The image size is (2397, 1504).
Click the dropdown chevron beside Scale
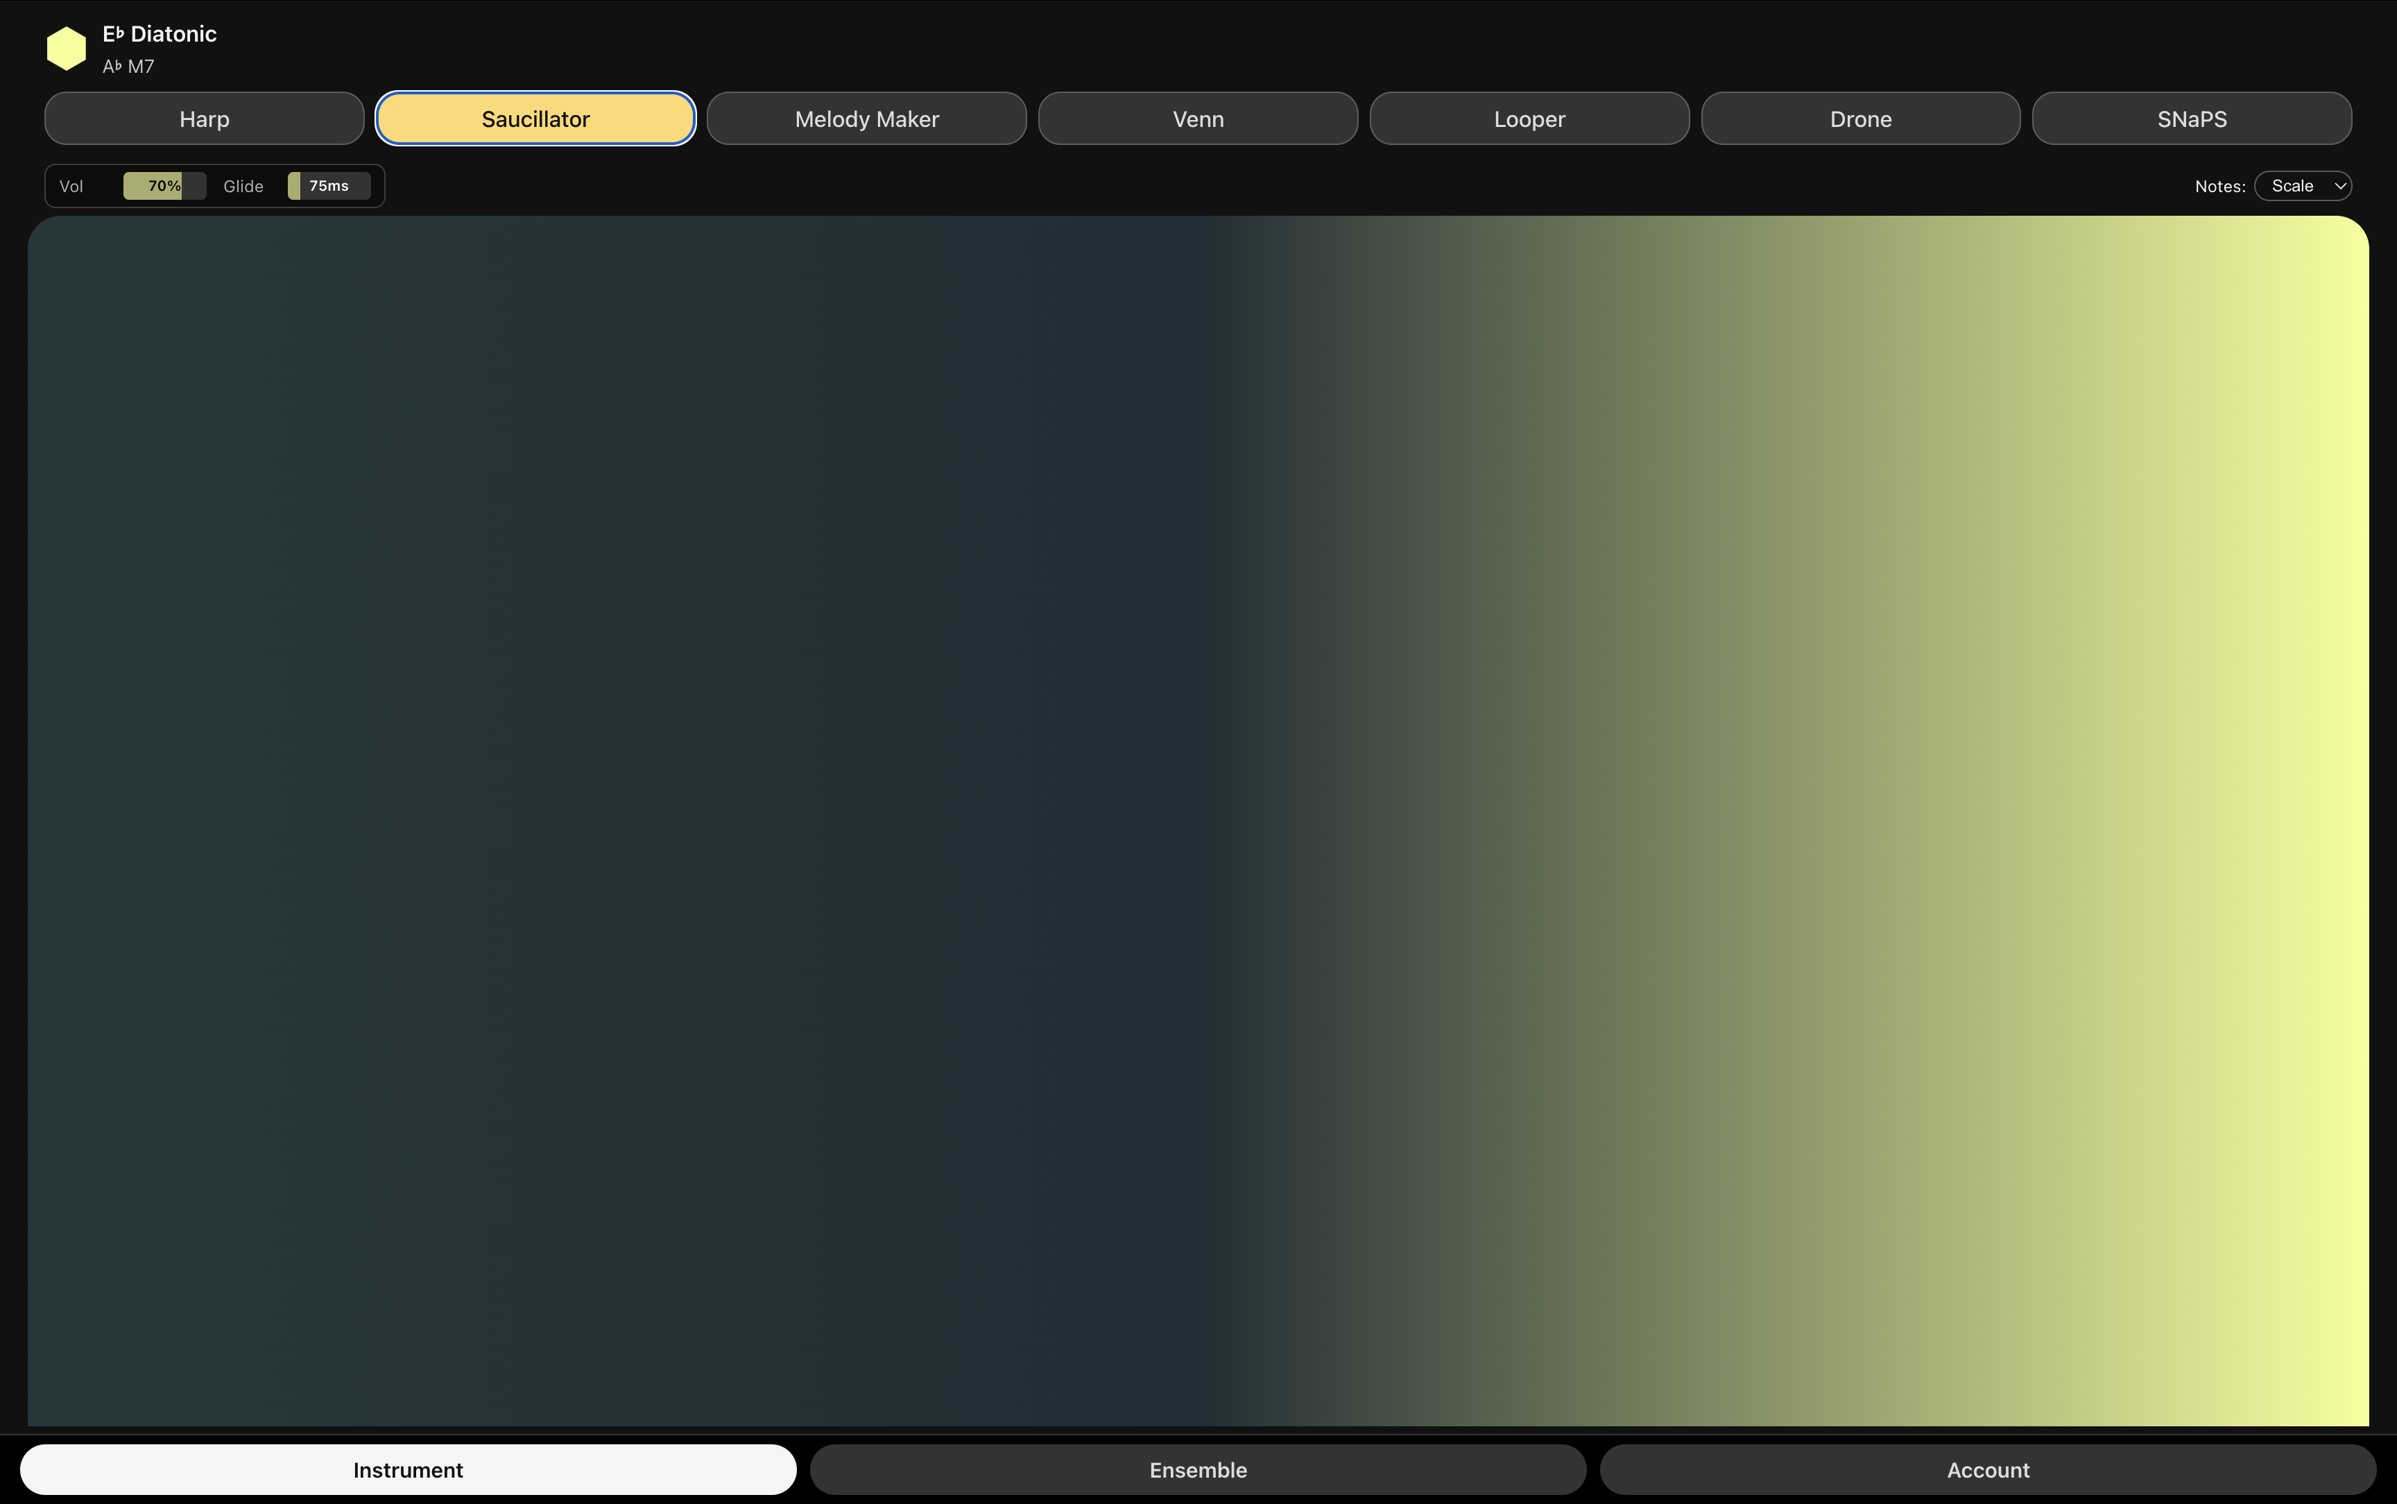(2339, 186)
